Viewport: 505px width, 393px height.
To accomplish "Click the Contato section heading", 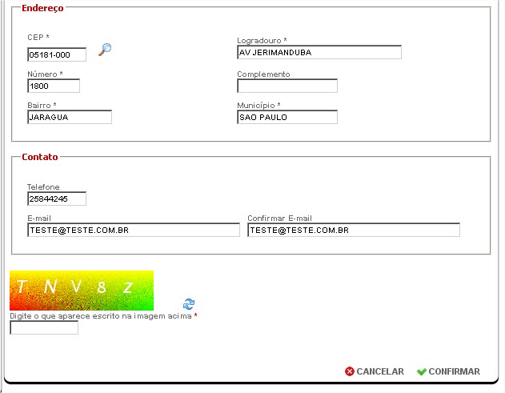I will (39, 157).
